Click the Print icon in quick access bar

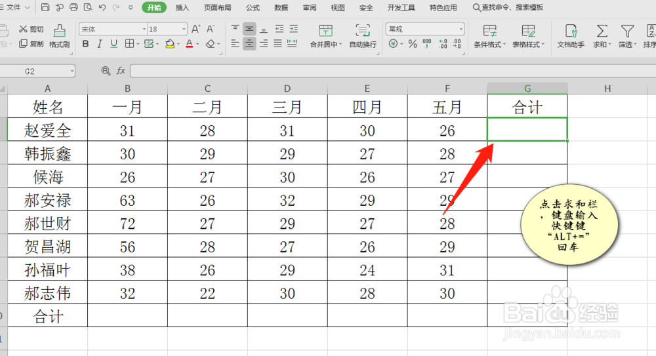click(73, 7)
